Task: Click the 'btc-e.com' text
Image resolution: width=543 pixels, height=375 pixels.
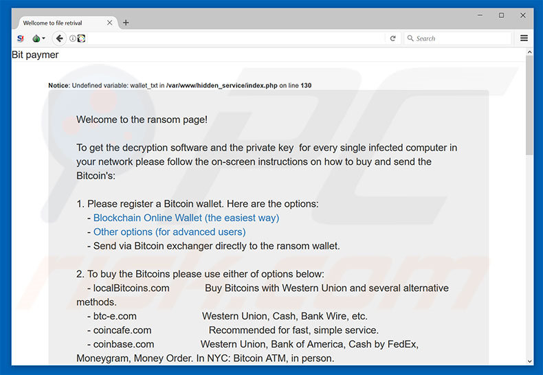Action: click(115, 316)
